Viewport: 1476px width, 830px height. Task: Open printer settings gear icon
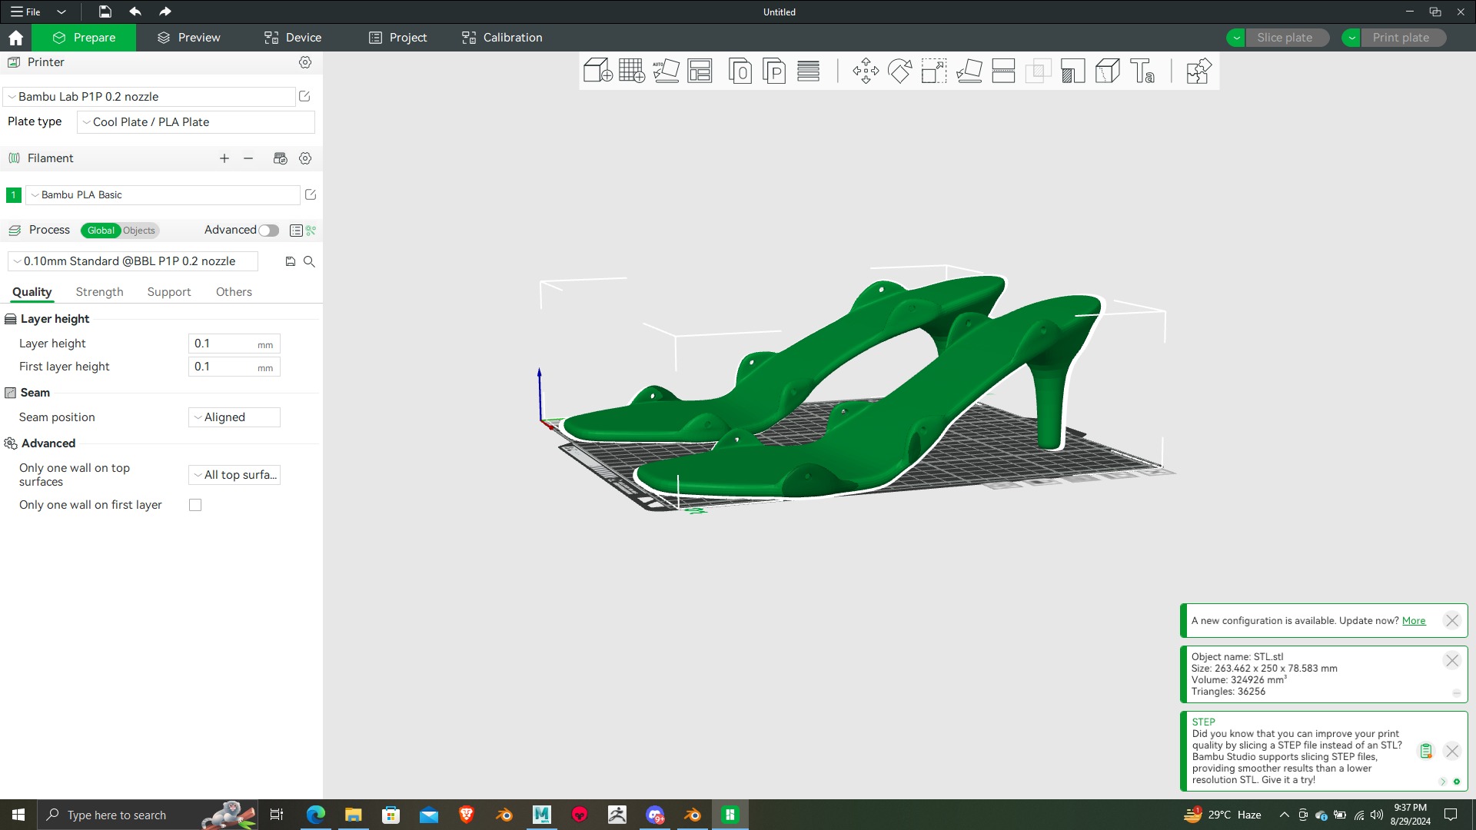(x=305, y=62)
